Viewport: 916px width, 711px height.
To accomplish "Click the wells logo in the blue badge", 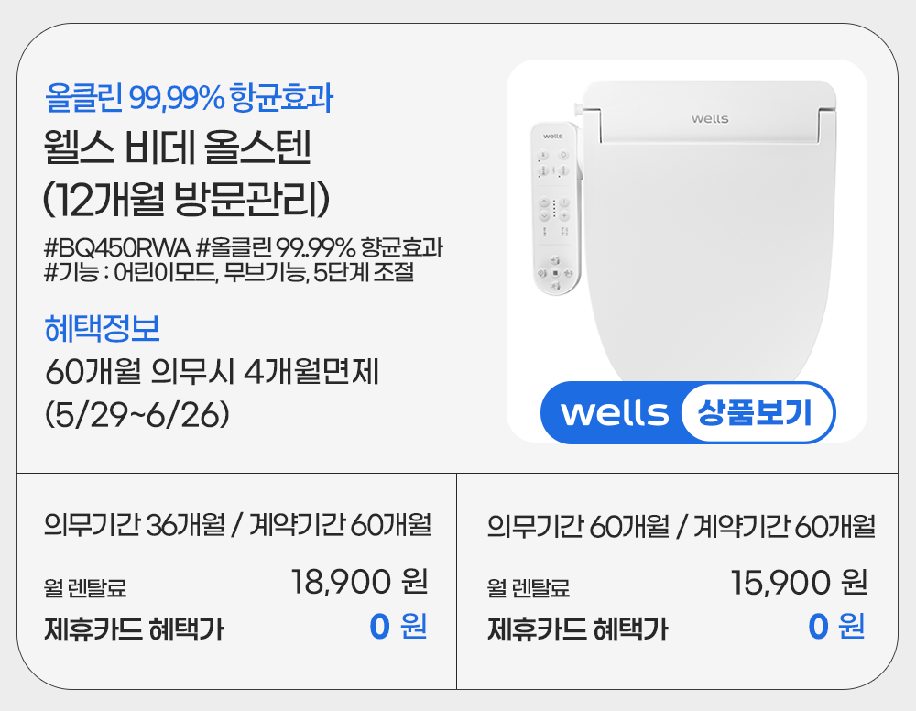I will (x=615, y=413).
